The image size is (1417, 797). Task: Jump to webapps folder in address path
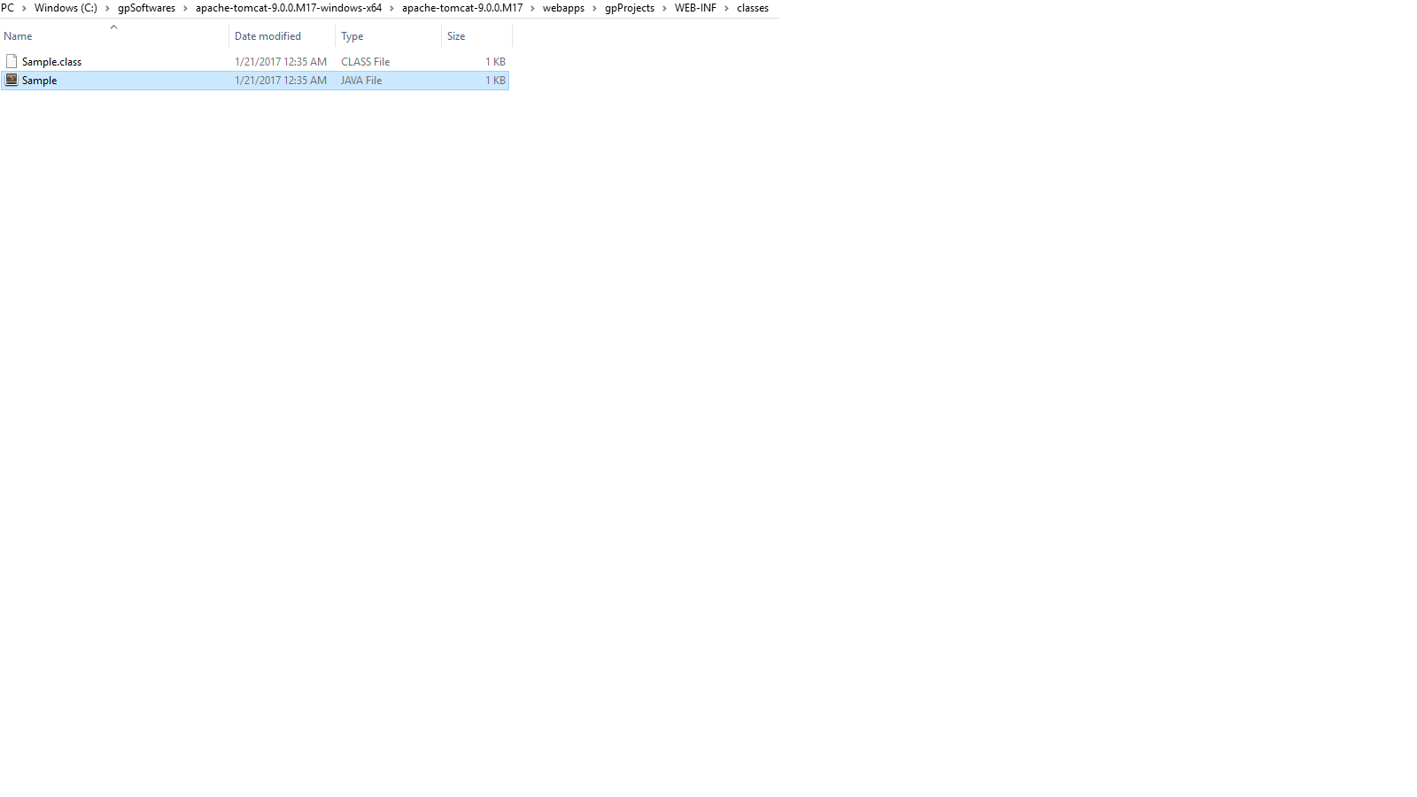(563, 8)
